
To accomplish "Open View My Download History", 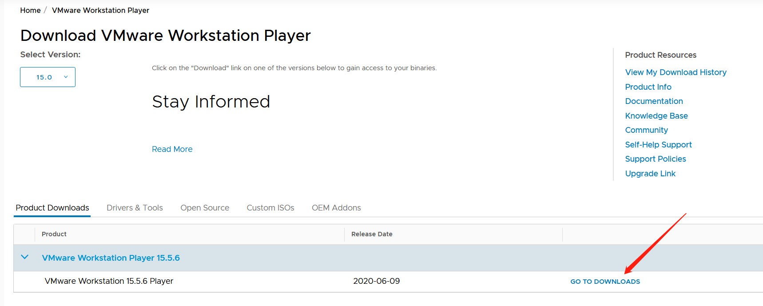I will pyautogui.click(x=676, y=72).
